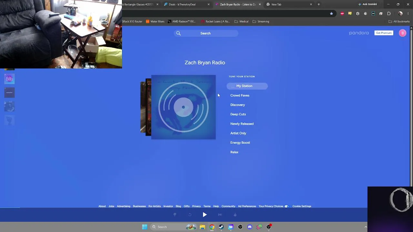
Task: Close the Deals - IsThereAnyDeal tab
Action: 208,5
